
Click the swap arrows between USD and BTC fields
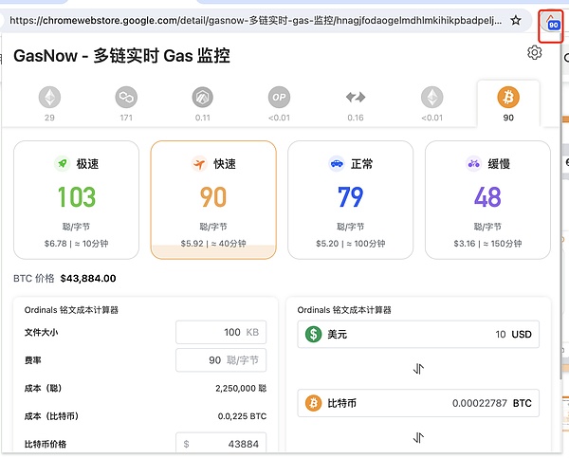tap(418, 369)
